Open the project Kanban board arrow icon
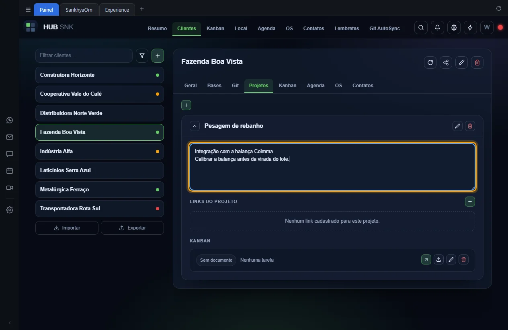Image resolution: width=508 pixels, height=330 pixels. tap(426, 260)
